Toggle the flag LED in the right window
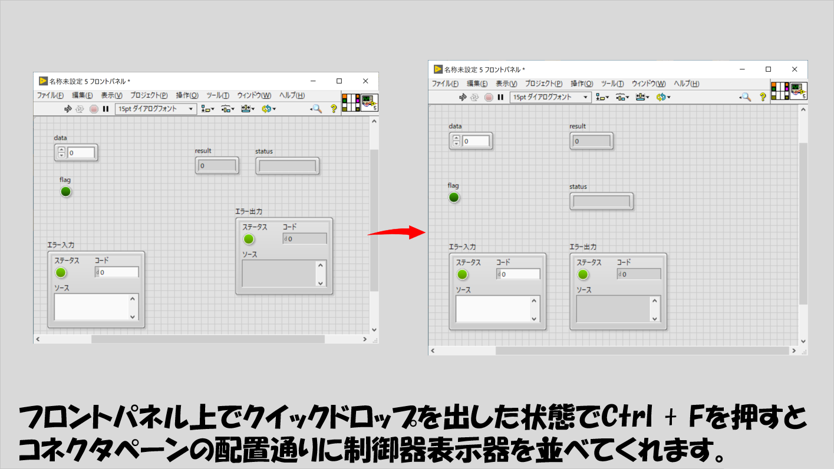This screenshot has height=469, width=834. (x=454, y=197)
